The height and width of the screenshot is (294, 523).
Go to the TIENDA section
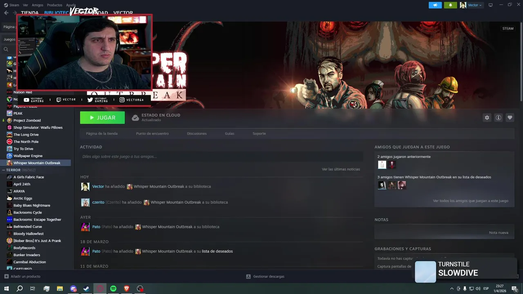point(30,13)
